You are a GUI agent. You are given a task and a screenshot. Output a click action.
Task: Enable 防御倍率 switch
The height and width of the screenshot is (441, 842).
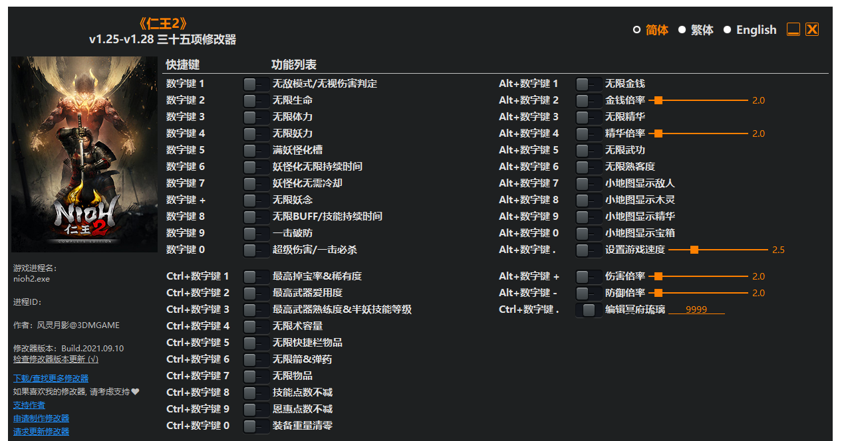click(x=589, y=293)
